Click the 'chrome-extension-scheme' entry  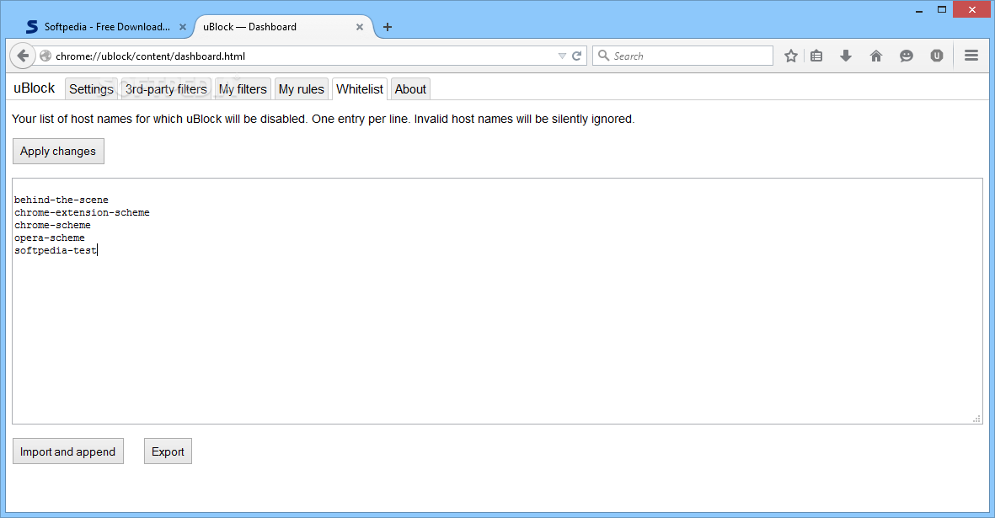pos(82,212)
